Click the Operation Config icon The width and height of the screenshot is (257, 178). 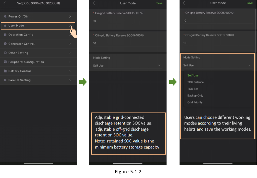pos(5,35)
